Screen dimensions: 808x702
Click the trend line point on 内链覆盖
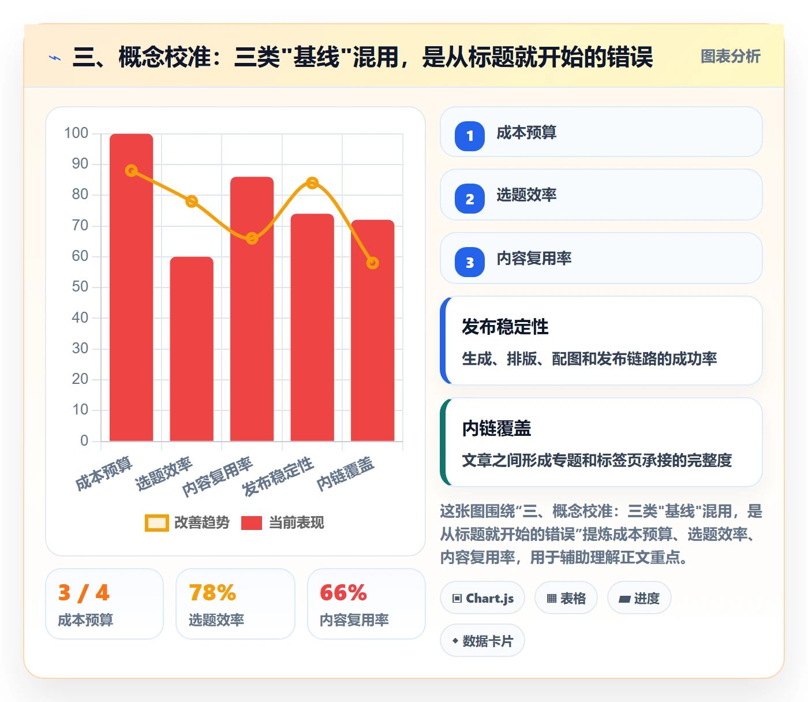point(373,263)
